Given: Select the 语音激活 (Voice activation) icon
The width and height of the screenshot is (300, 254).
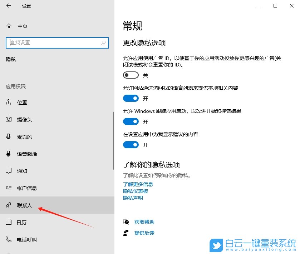Looking at the screenshot, I should [9, 154].
